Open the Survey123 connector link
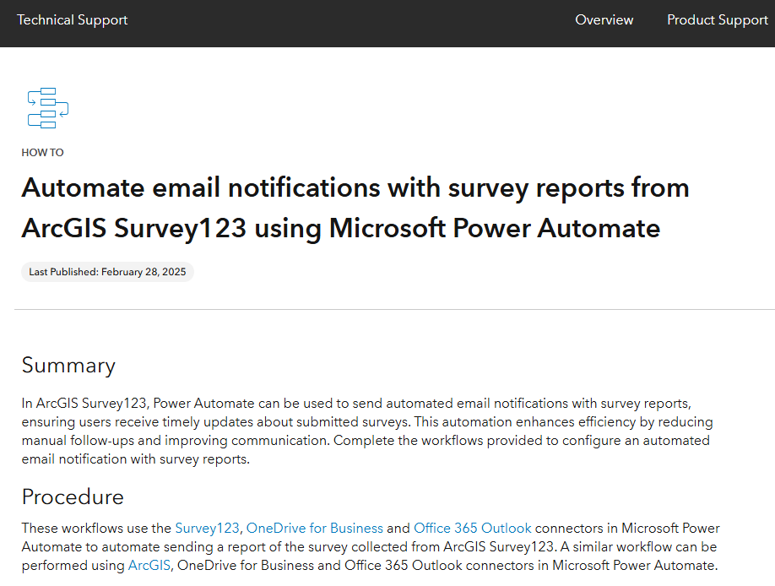The width and height of the screenshot is (775, 586). 207,528
